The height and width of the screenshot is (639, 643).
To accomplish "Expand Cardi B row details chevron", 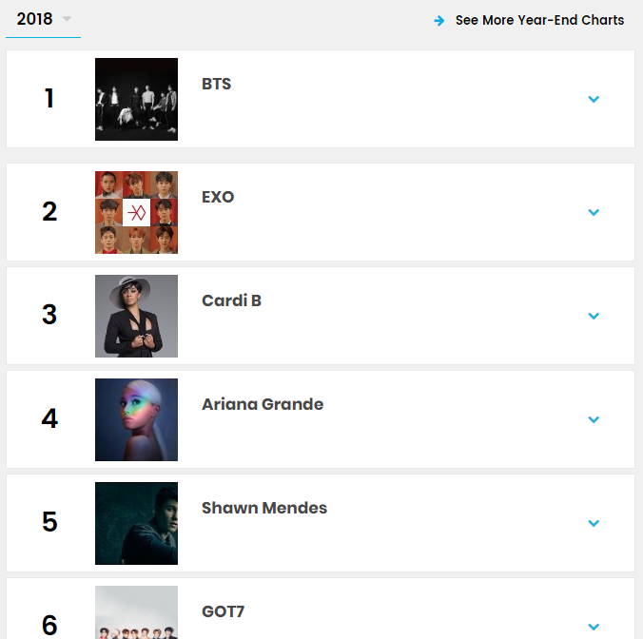I will pyautogui.click(x=594, y=316).
